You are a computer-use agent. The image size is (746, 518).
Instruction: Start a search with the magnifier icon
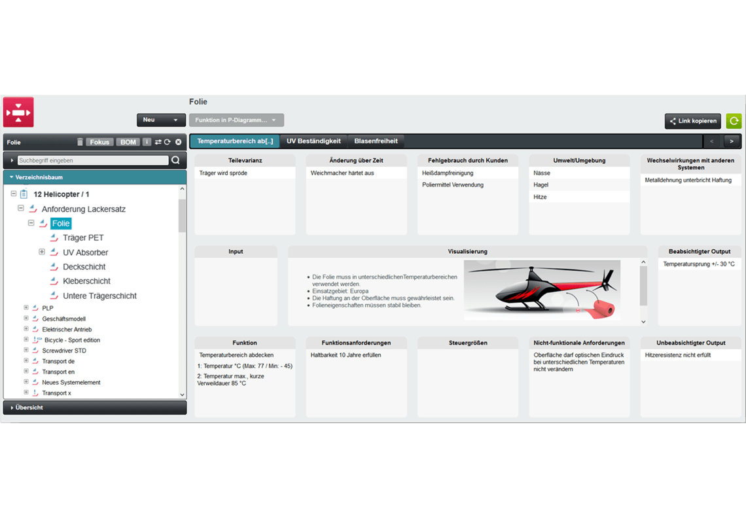tap(175, 160)
